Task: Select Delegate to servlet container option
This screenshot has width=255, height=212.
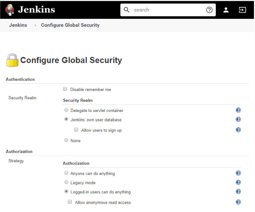Action: (66, 110)
